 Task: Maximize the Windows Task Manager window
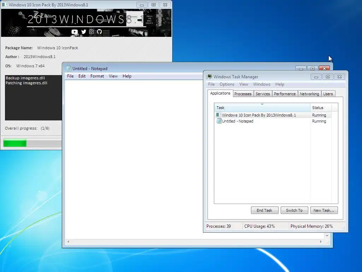tap(328, 77)
